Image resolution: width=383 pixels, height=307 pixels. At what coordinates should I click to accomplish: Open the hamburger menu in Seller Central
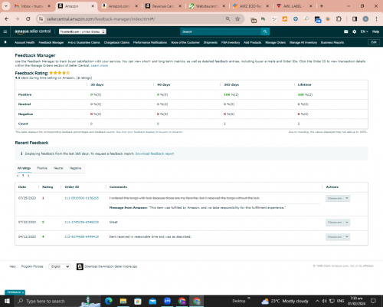pos(5,31)
